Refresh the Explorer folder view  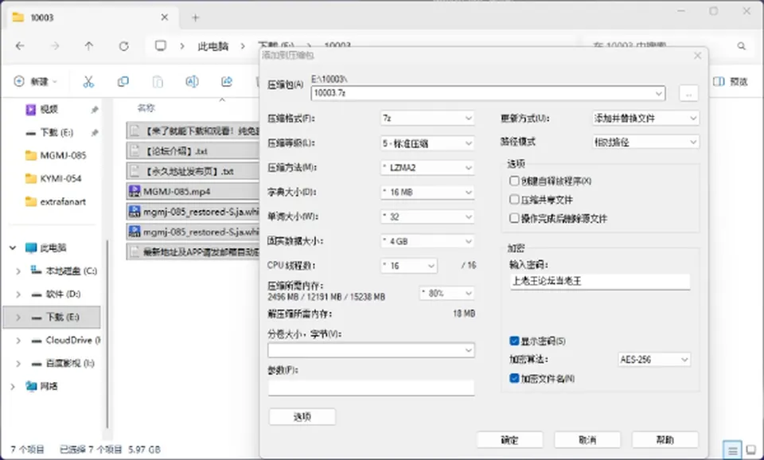tap(124, 46)
